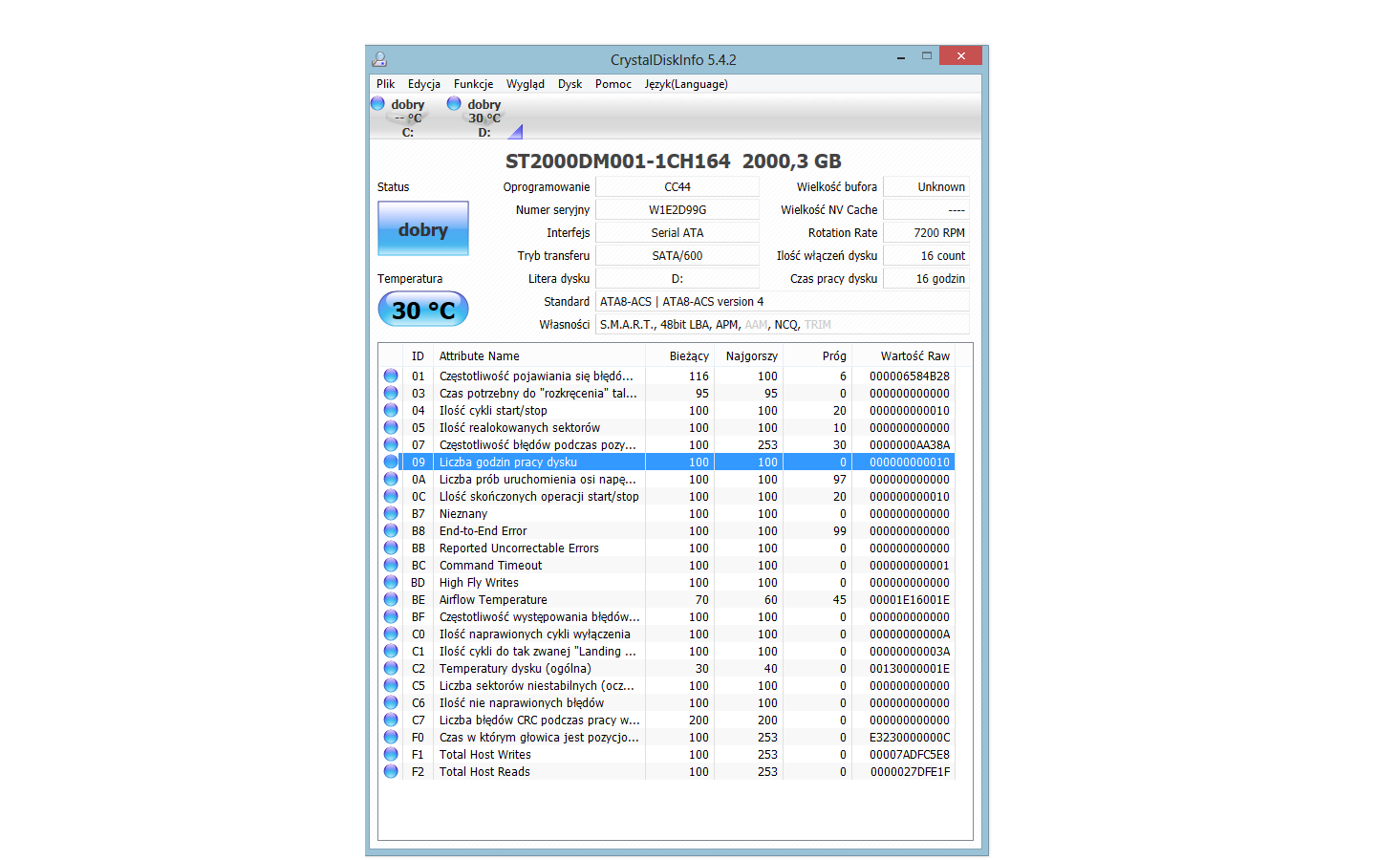The image size is (1376, 860).
Task: Click status orb for attribute 09
Action: click(391, 462)
